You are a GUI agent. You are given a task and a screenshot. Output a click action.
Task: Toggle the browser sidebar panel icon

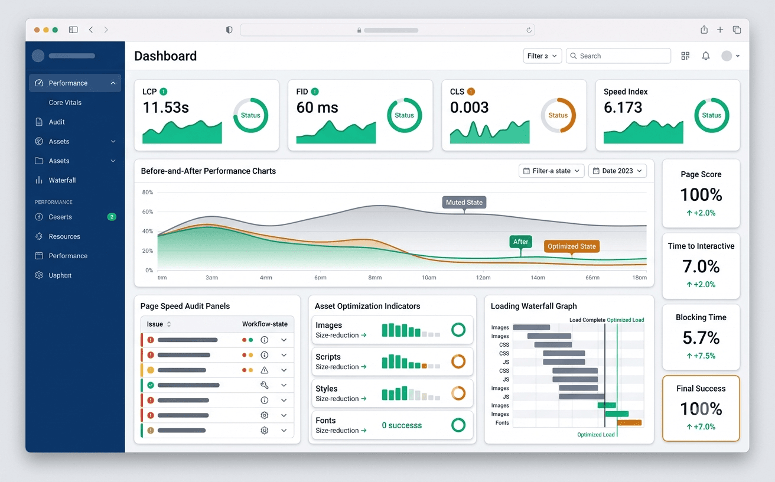click(x=73, y=30)
